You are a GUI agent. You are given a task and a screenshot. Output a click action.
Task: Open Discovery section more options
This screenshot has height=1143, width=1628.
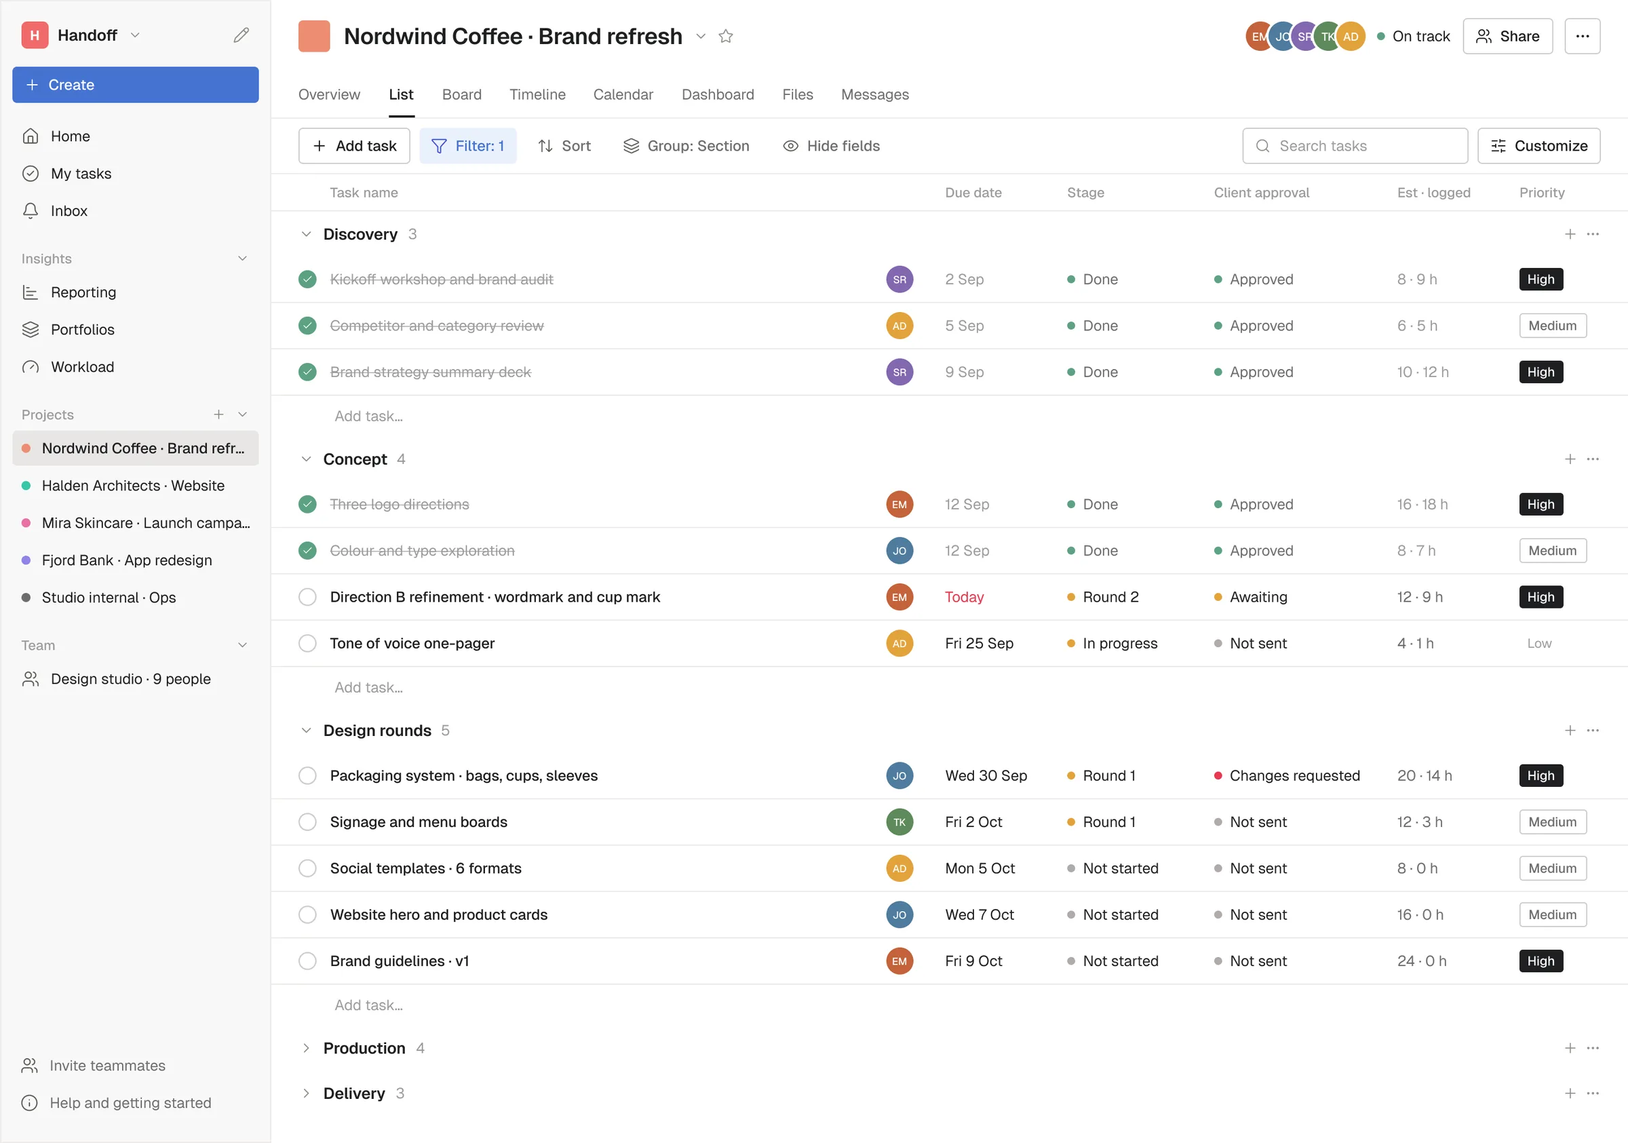(1593, 234)
